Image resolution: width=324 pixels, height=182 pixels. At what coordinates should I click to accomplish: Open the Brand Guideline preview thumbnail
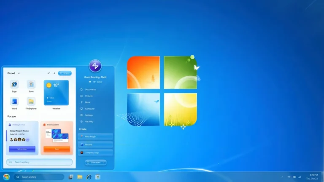pyautogui.click(x=57, y=136)
